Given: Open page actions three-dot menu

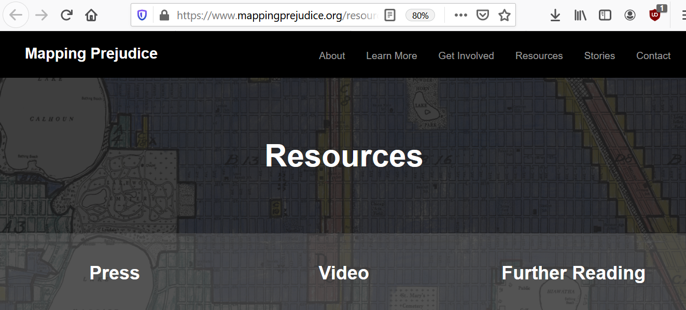Looking at the screenshot, I should (460, 15).
